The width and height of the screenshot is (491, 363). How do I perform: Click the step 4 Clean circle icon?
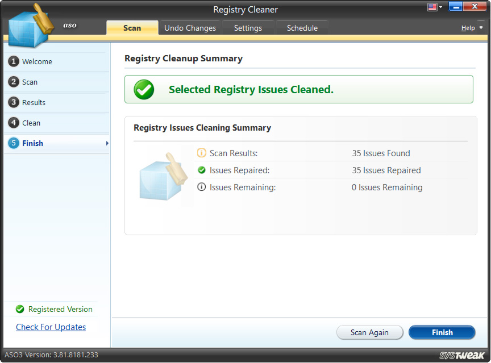[x=14, y=123]
